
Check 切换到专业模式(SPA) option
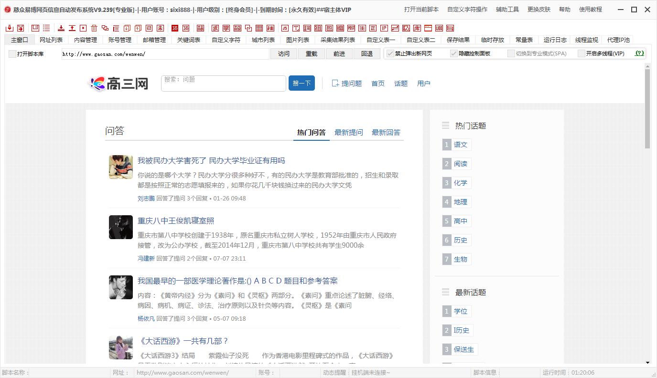(511, 53)
